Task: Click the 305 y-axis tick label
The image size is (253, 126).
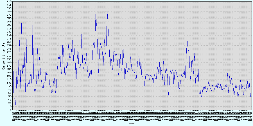Action: [9, 32]
